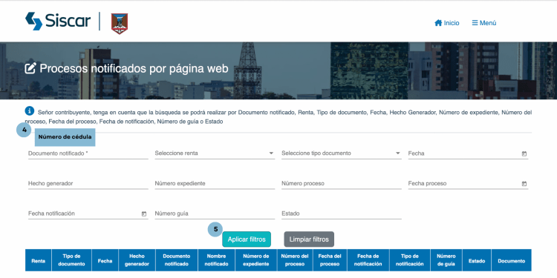Select the Número expediente field

tap(215, 184)
